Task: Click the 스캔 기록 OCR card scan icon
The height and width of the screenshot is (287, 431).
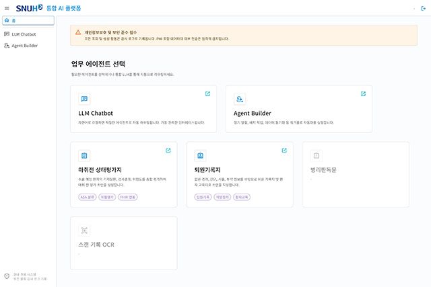Action: point(84,231)
